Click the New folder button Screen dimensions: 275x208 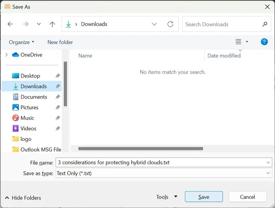(60, 42)
